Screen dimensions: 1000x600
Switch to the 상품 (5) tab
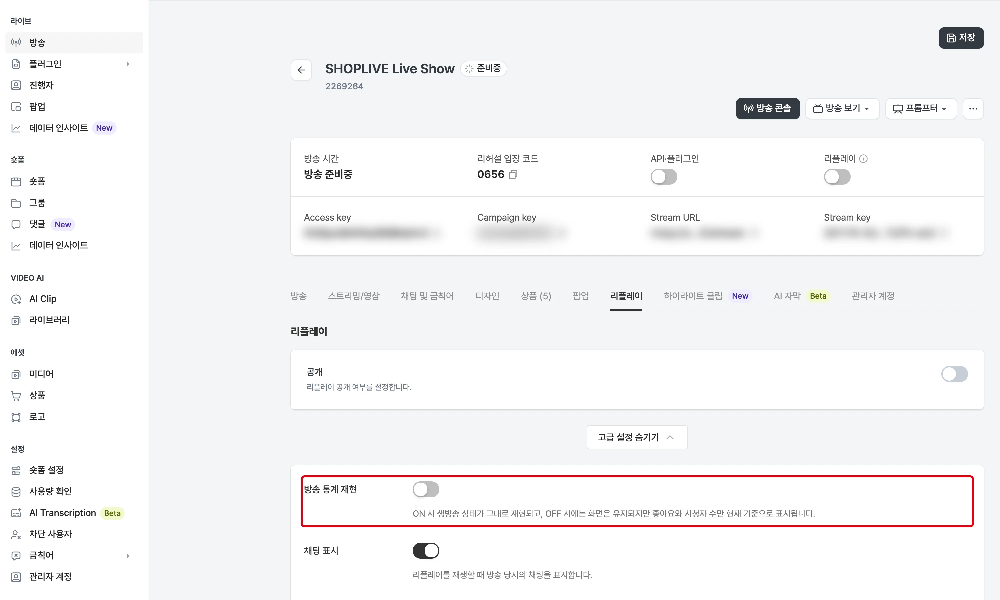pos(536,296)
